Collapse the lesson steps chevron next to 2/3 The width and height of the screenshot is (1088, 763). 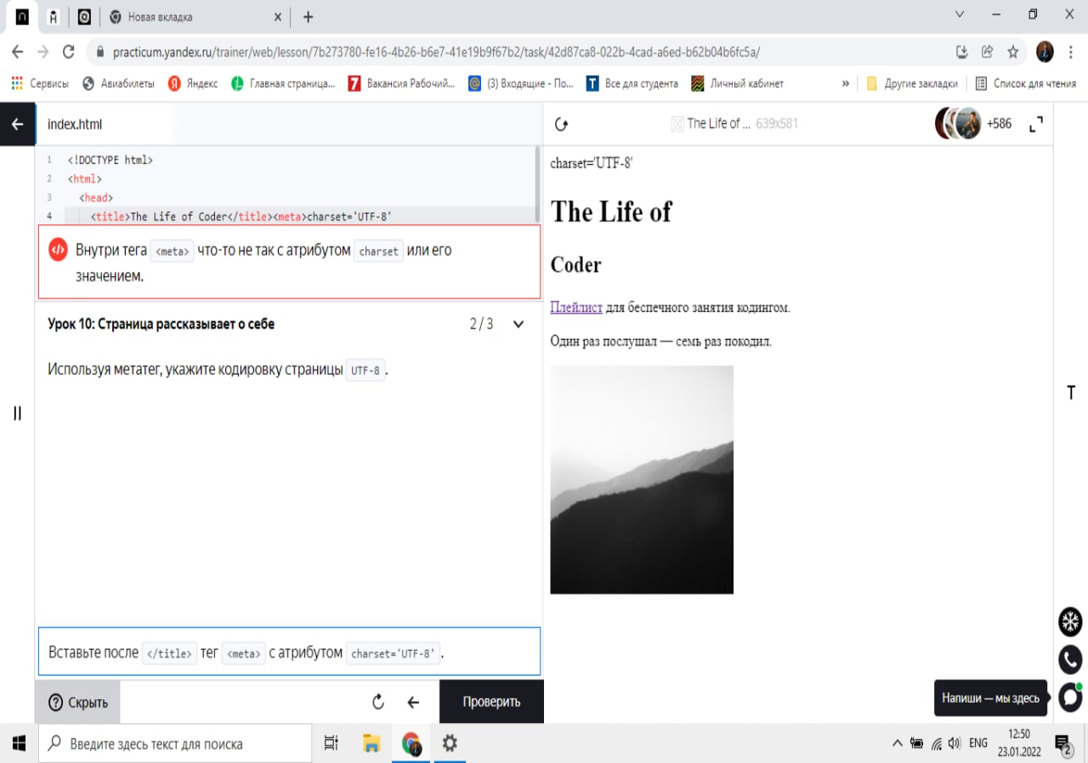518,324
